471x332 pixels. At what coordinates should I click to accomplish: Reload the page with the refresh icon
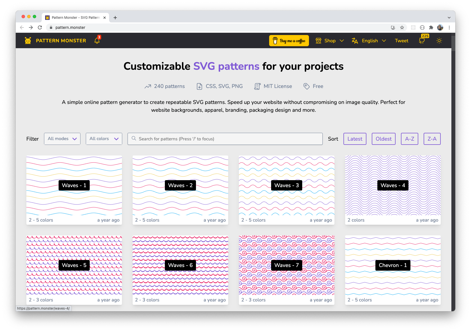(x=40, y=27)
